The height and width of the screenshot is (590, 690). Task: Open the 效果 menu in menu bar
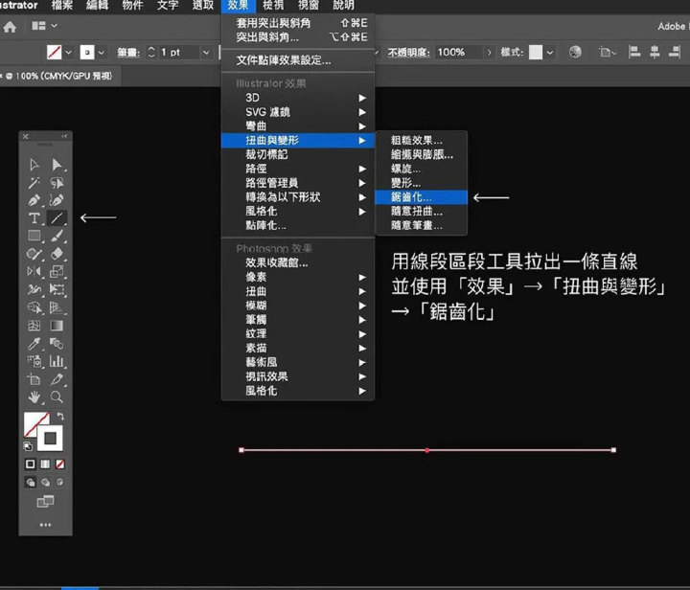(238, 6)
